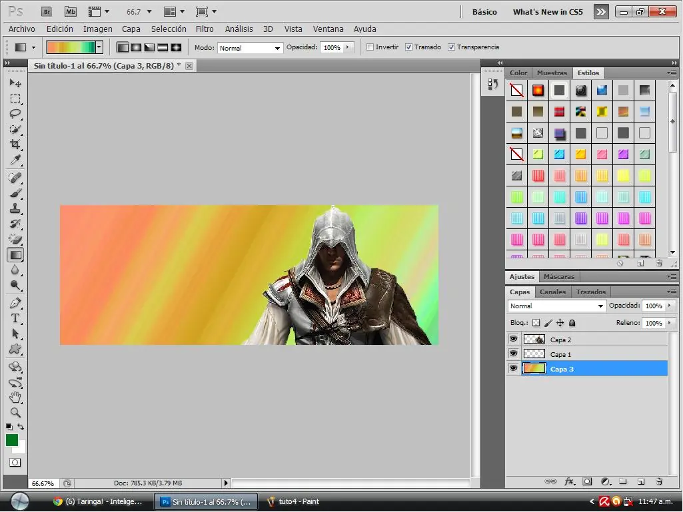This screenshot has width=683, height=512.
Task: Choose the radial gradient type
Action: tap(137, 47)
